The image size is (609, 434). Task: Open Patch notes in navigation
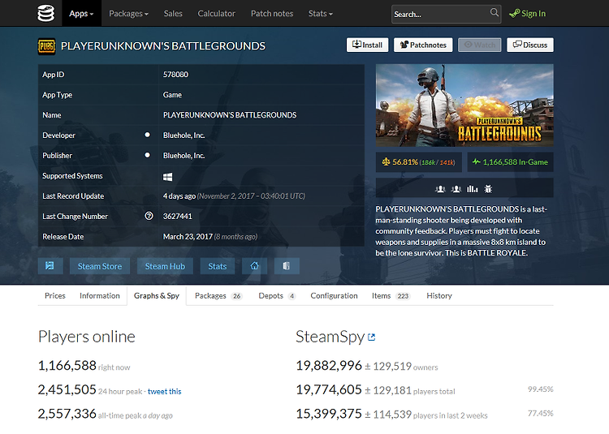272,13
